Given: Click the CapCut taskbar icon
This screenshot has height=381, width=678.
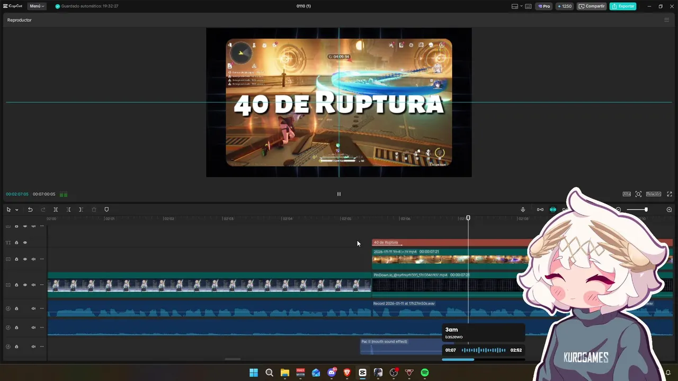Looking at the screenshot, I should tap(362, 373).
